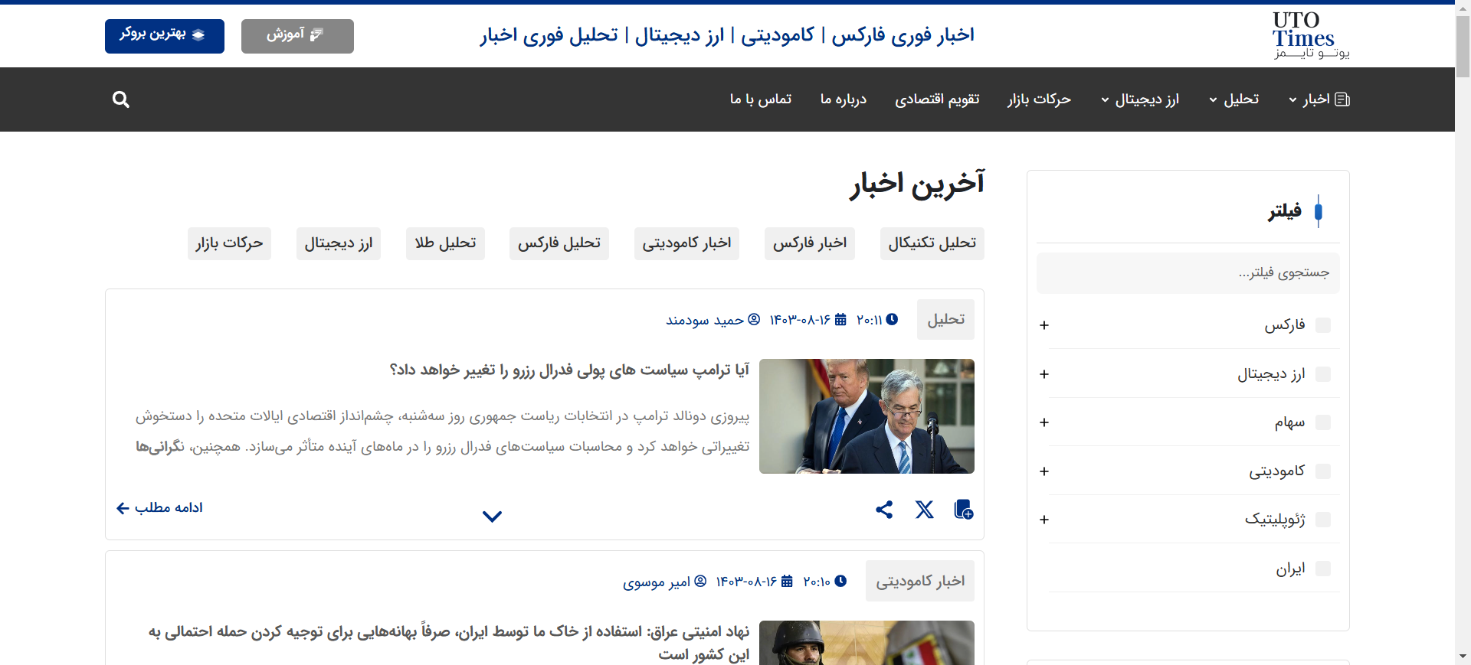Open the تحلیل dropdown in the navbar
1471x665 pixels.
pos(1234,99)
